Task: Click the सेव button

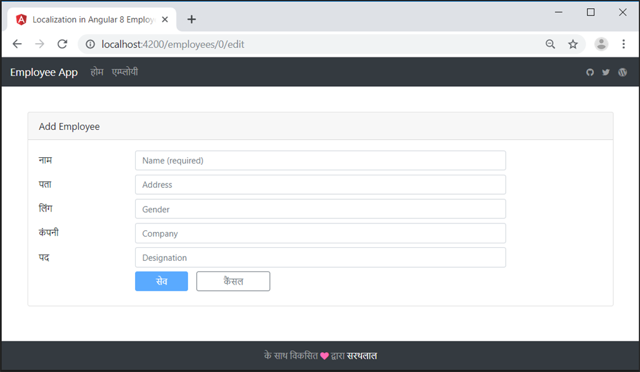Action: pyautogui.click(x=161, y=281)
